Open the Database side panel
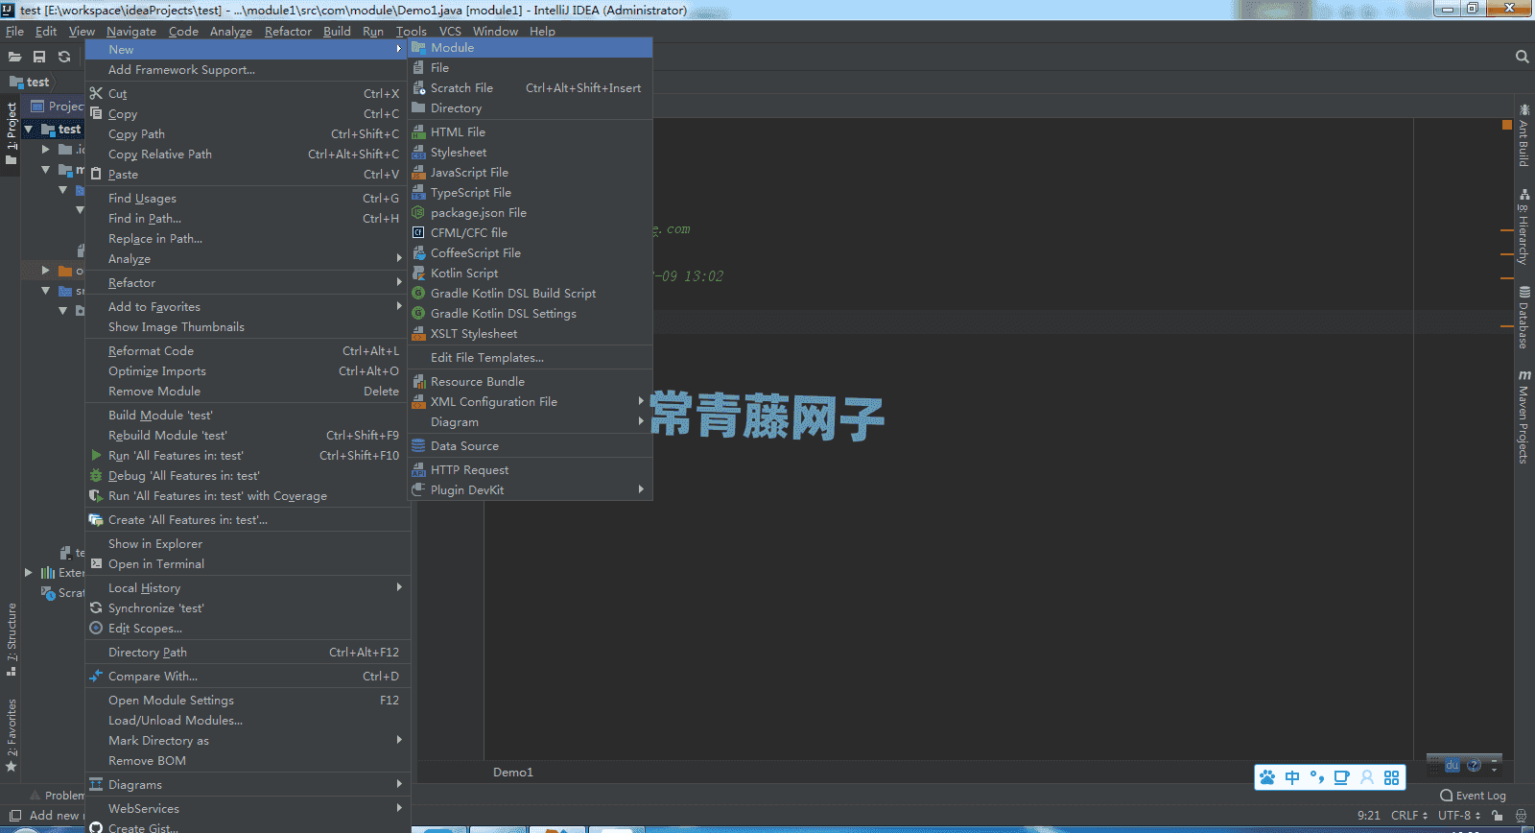This screenshot has height=833, width=1535. click(1523, 318)
